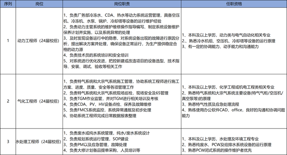Select the 气化工程师 qualifications cell
The image size is (287, 155).
pyautogui.click(x=234, y=101)
